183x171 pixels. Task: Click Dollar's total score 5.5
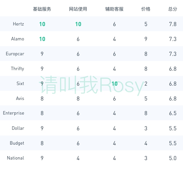pos(173,128)
